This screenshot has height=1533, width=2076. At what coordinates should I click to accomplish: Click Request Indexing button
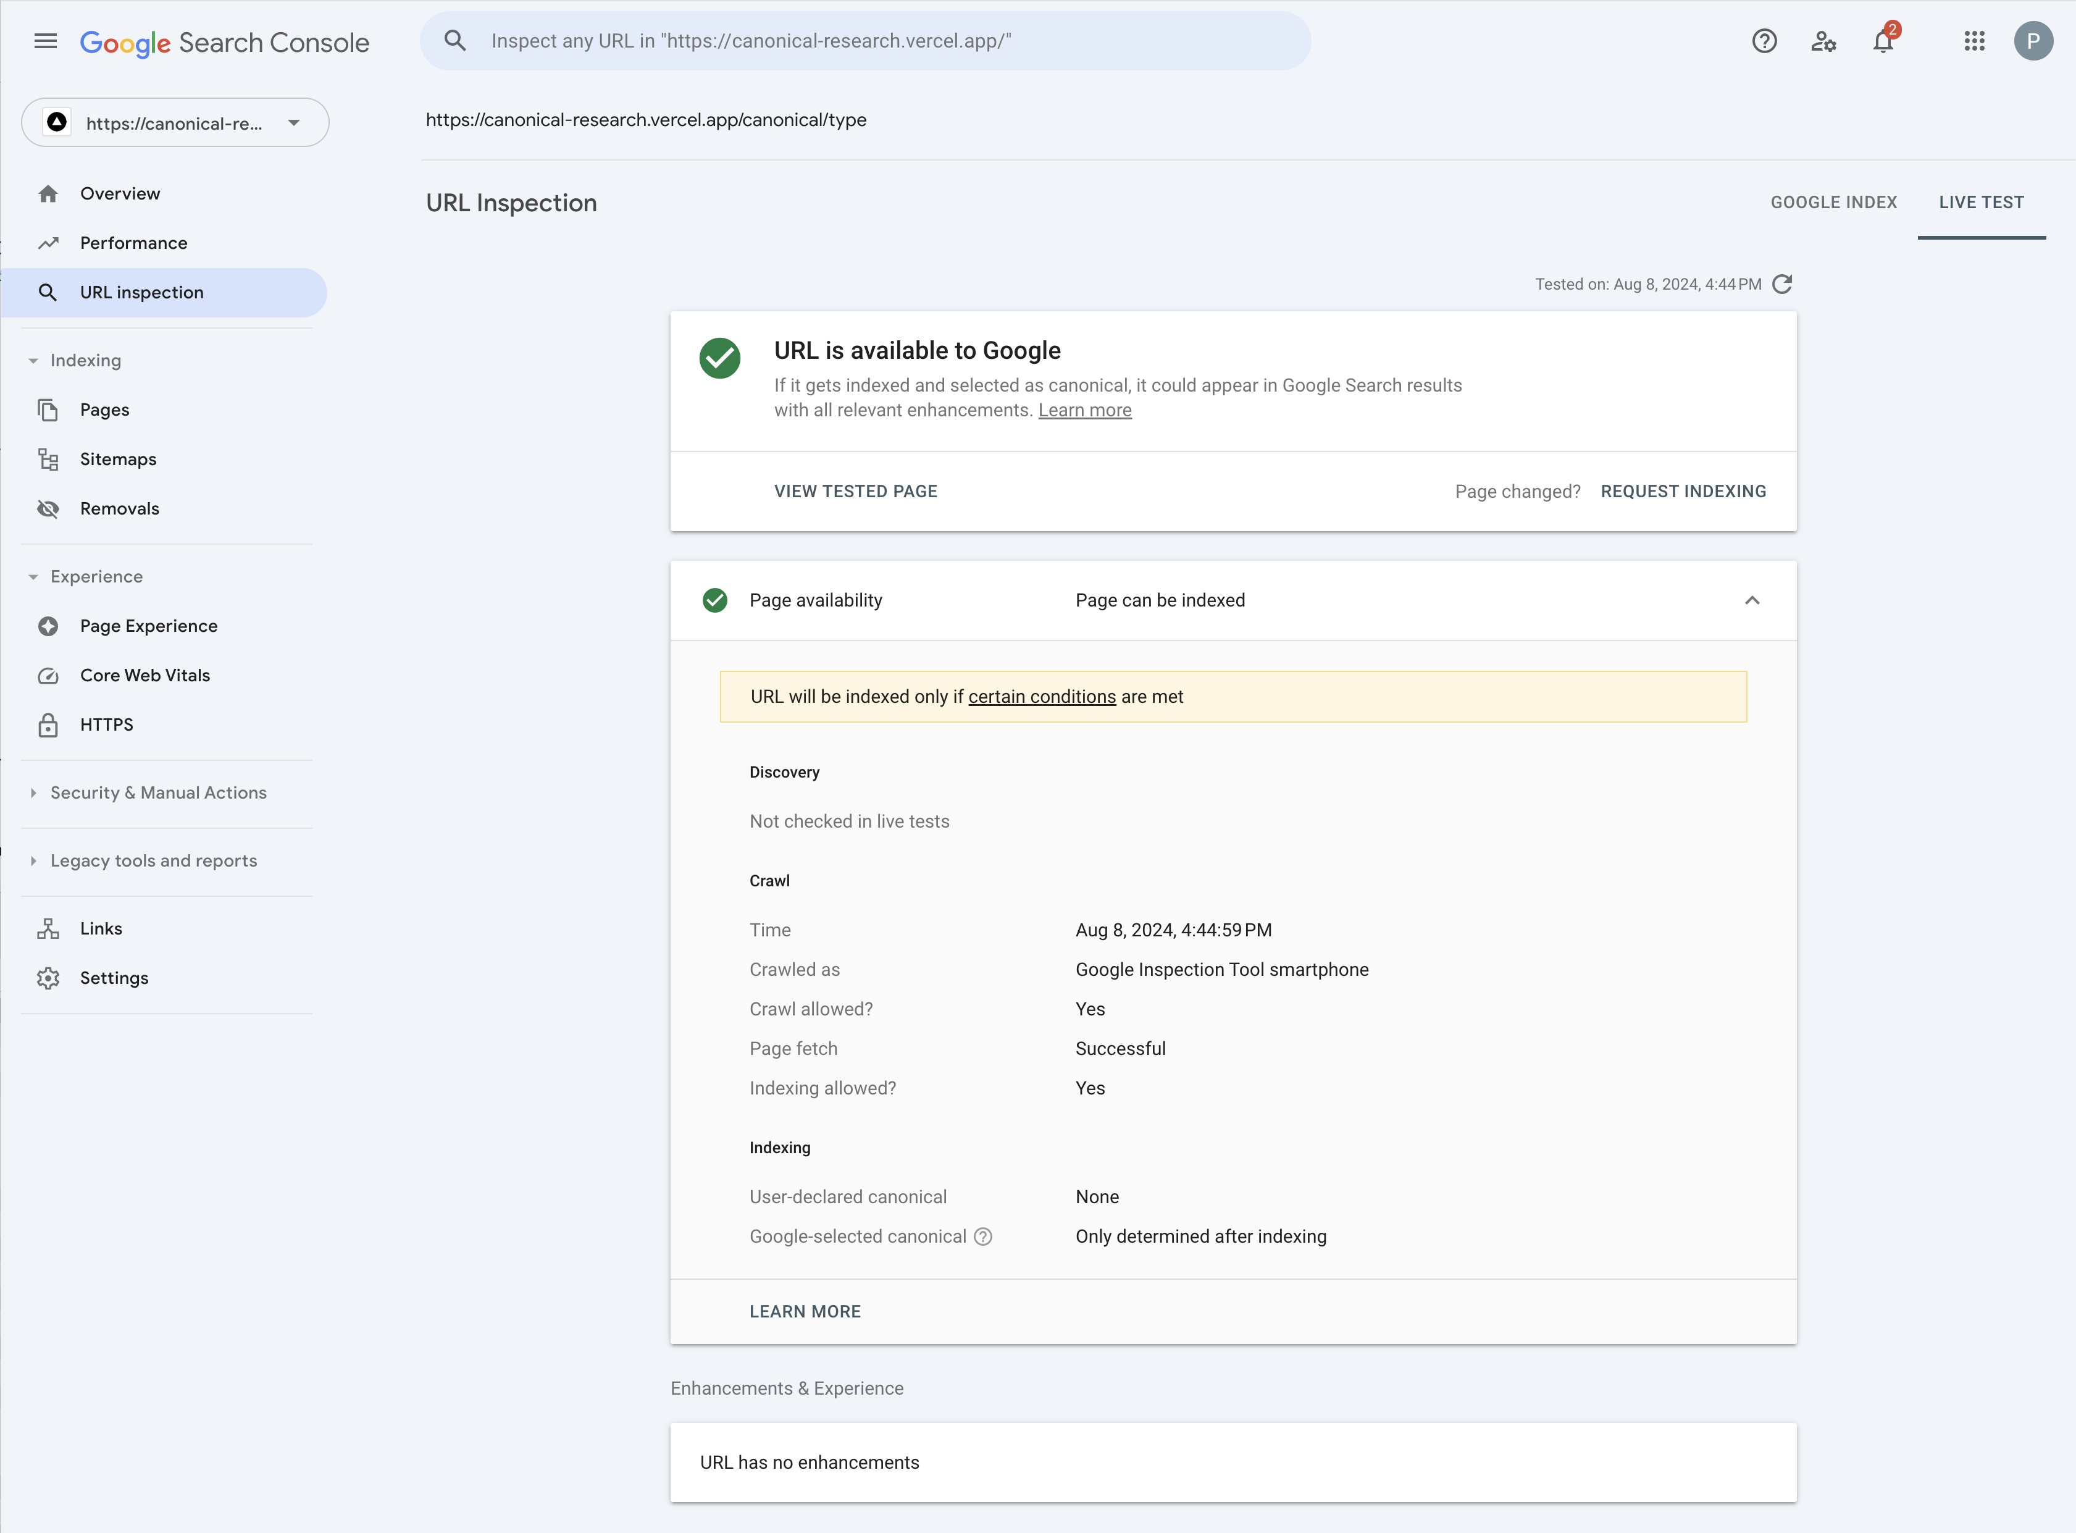[x=1683, y=492]
